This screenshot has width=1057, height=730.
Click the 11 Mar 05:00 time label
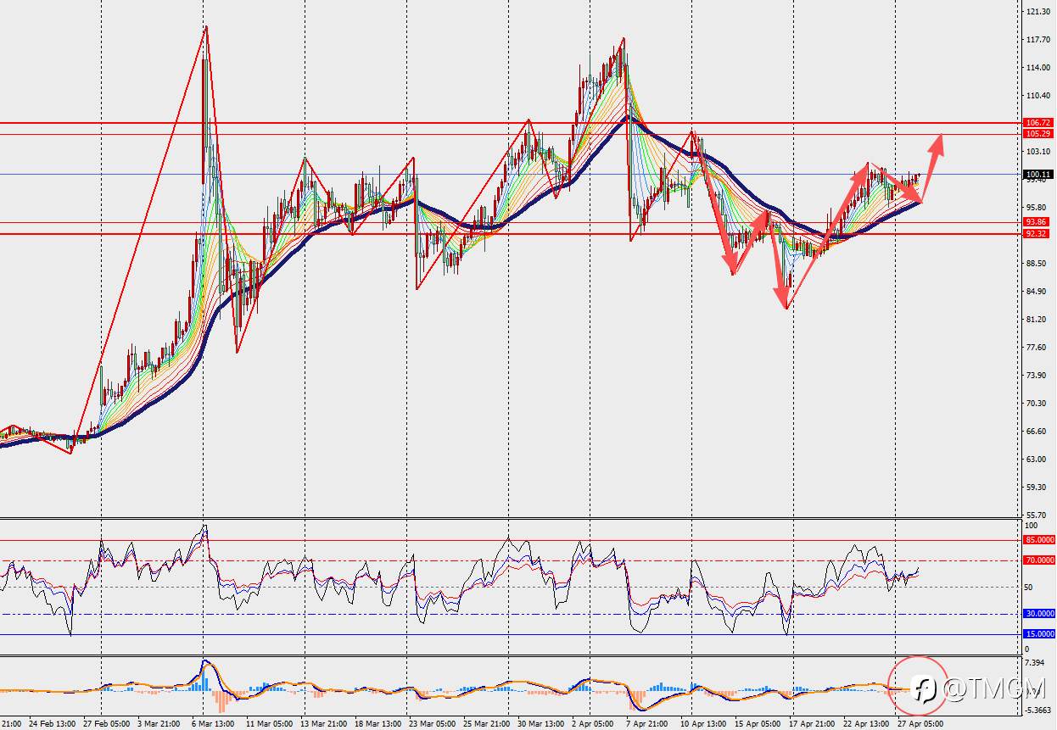click(x=271, y=724)
